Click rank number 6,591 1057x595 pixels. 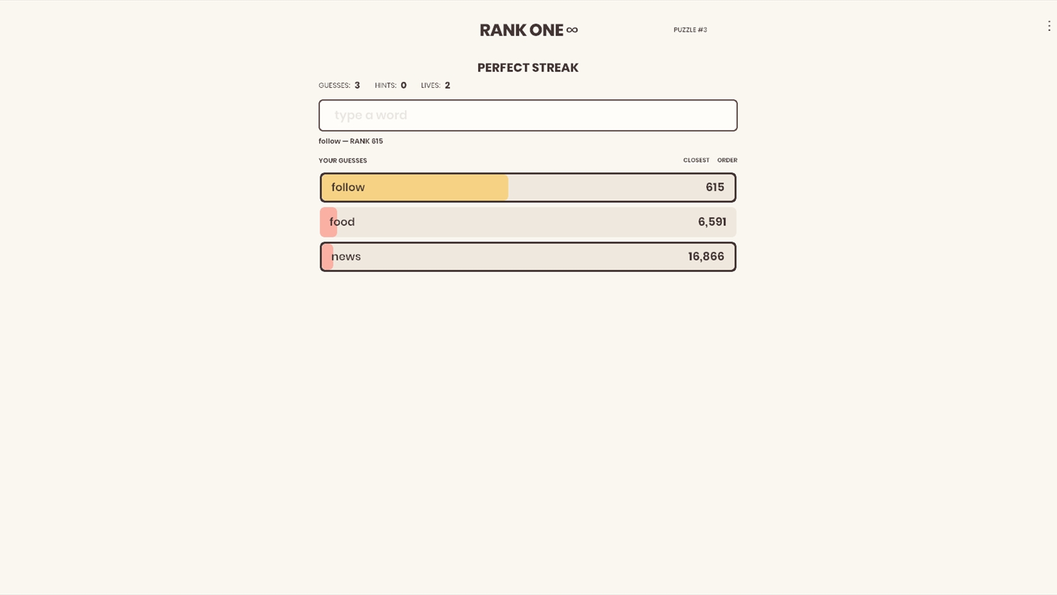pos(712,222)
